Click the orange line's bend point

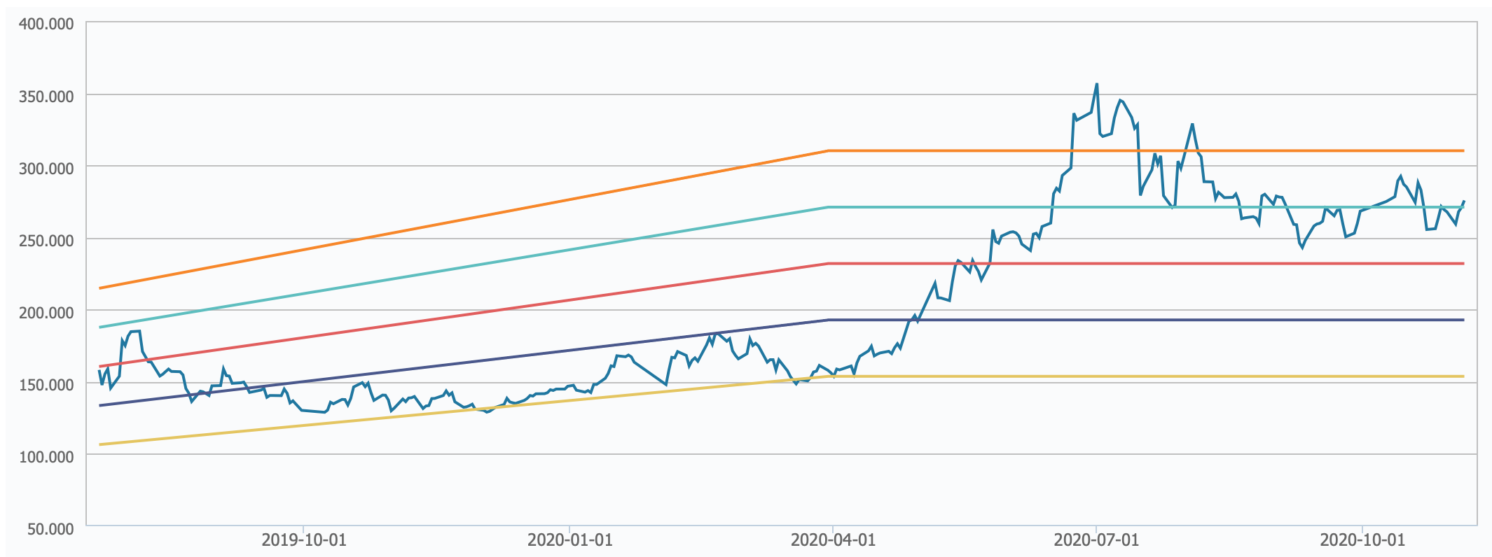click(x=829, y=150)
